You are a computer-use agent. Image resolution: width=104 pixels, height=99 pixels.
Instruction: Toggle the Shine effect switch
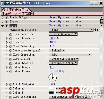(x=7, y=22)
